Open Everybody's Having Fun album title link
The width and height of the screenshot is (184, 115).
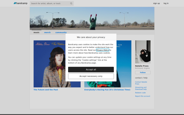tap(107, 90)
